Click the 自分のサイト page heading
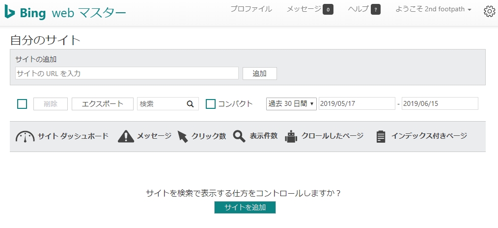Image resolution: width=498 pixels, height=228 pixels. [45, 40]
